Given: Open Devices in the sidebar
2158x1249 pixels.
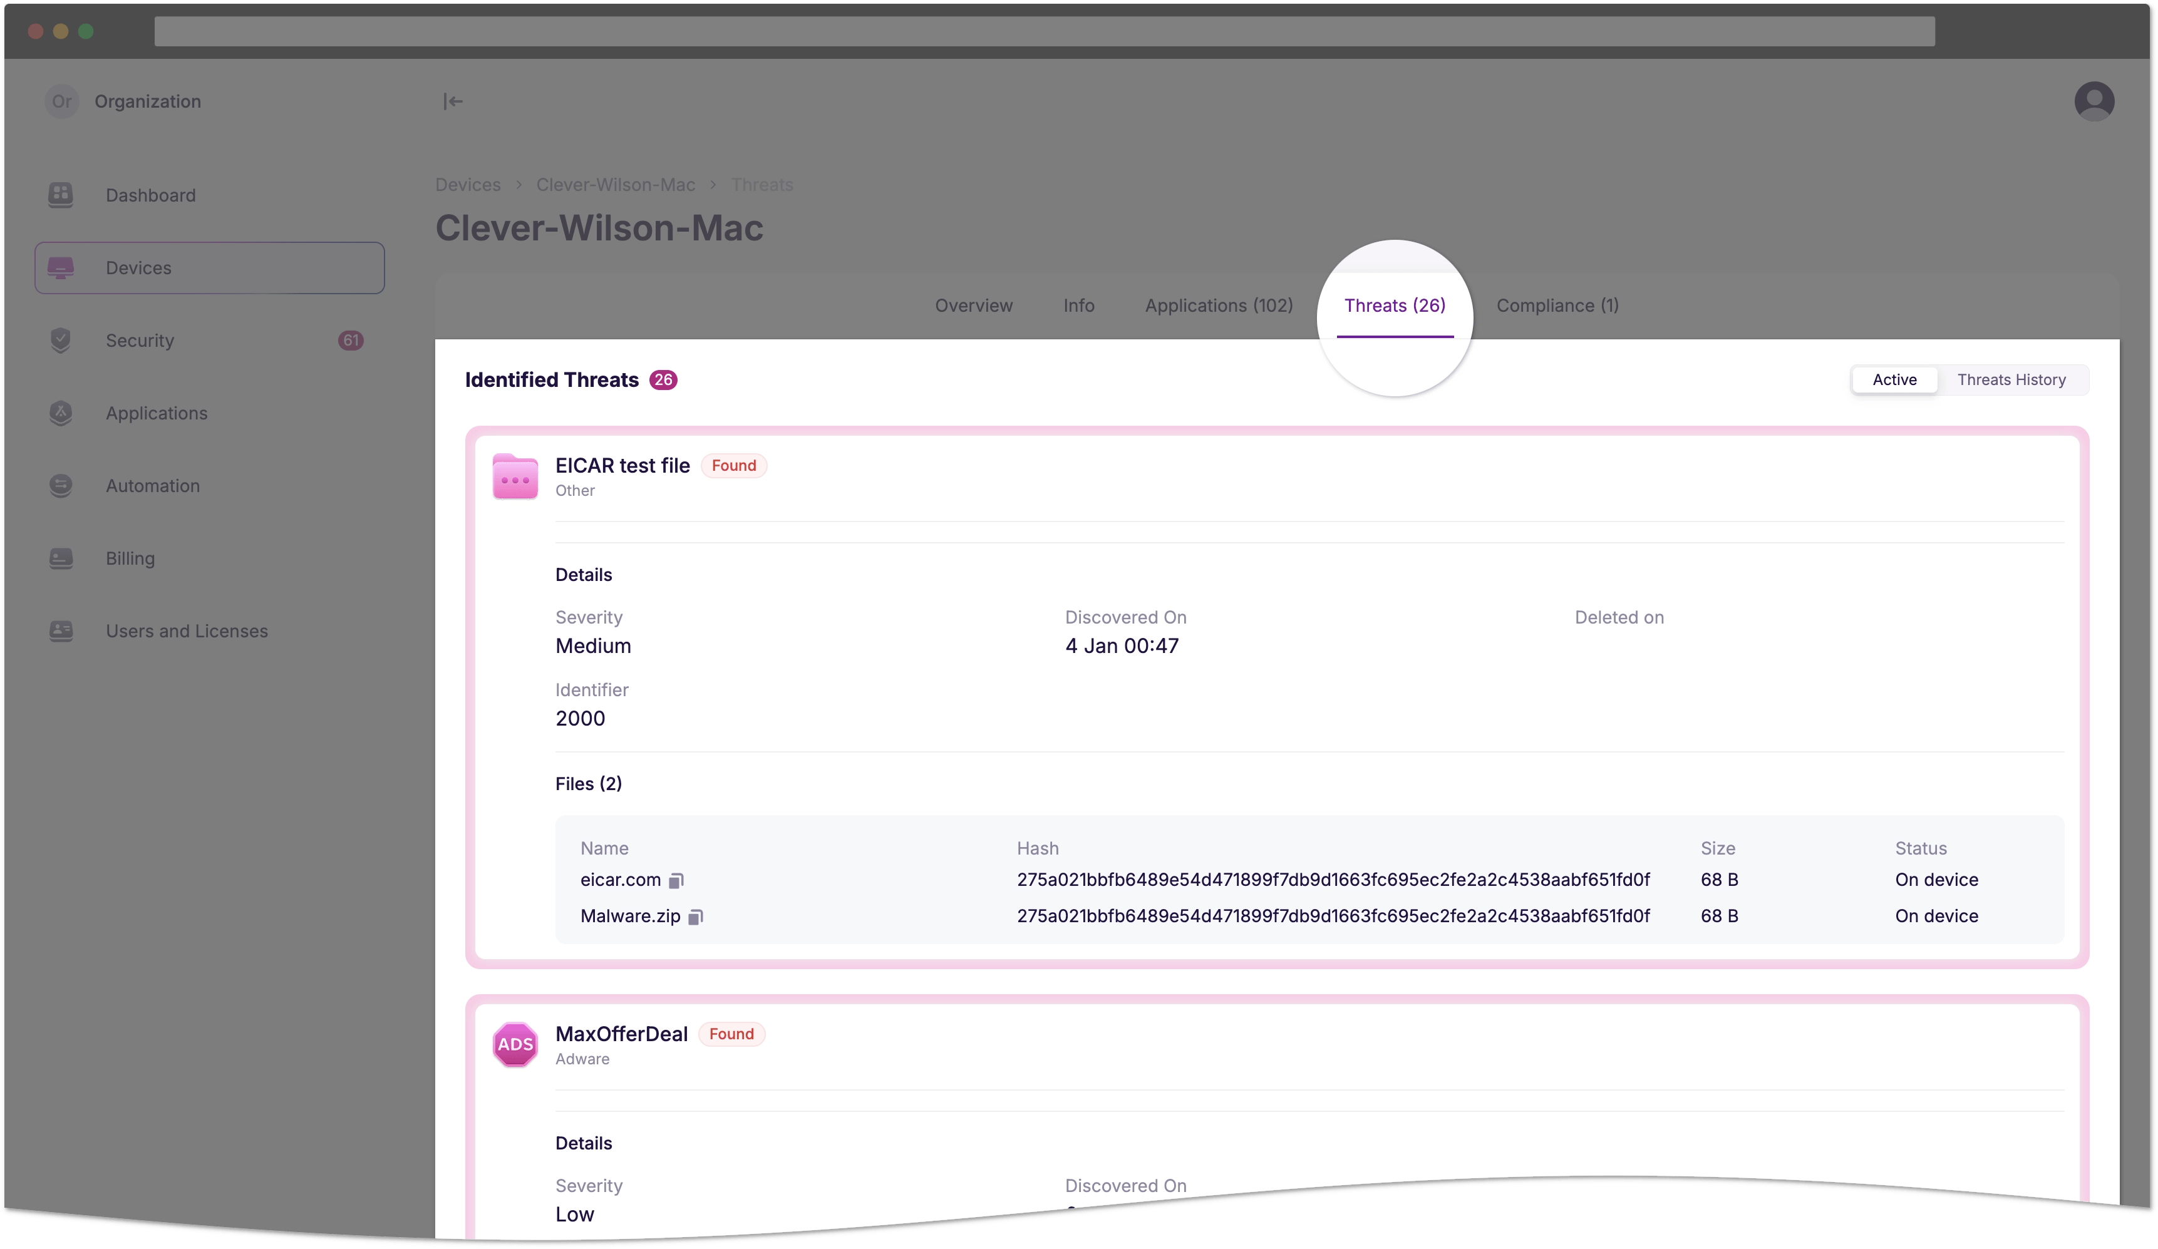Looking at the screenshot, I should tap(209, 268).
